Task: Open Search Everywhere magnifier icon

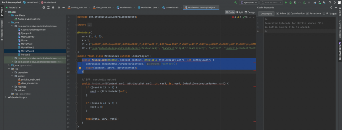Action: click(x=330, y=2)
